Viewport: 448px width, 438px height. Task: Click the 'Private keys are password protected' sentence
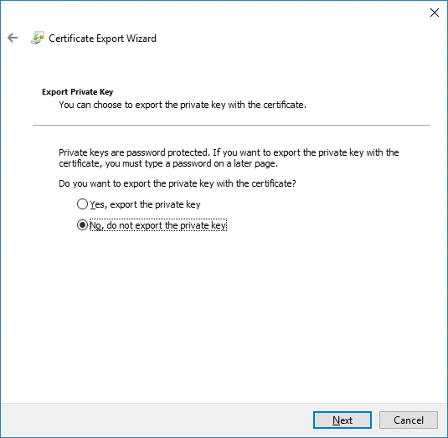click(x=134, y=152)
